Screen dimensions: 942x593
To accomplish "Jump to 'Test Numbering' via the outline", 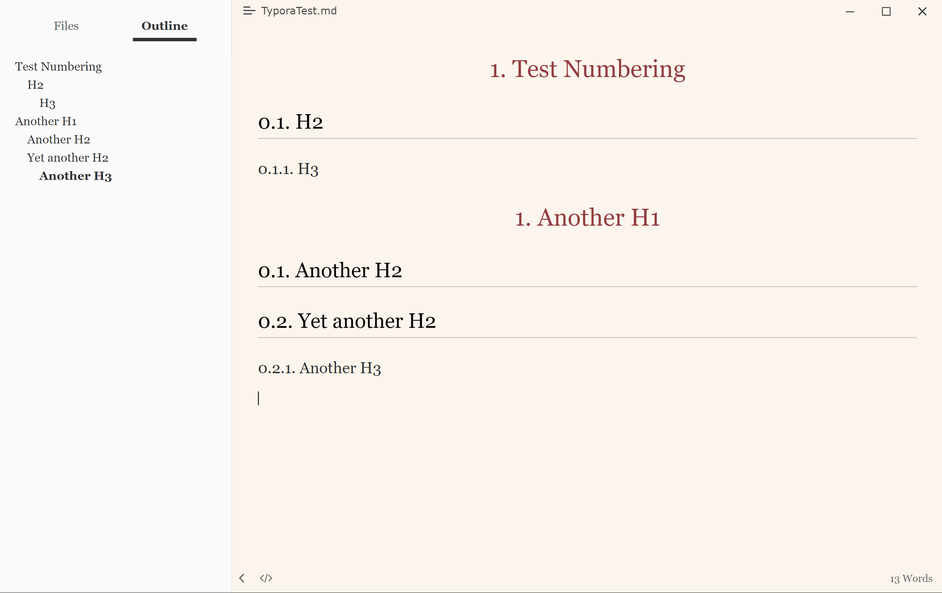I will click(x=58, y=66).
